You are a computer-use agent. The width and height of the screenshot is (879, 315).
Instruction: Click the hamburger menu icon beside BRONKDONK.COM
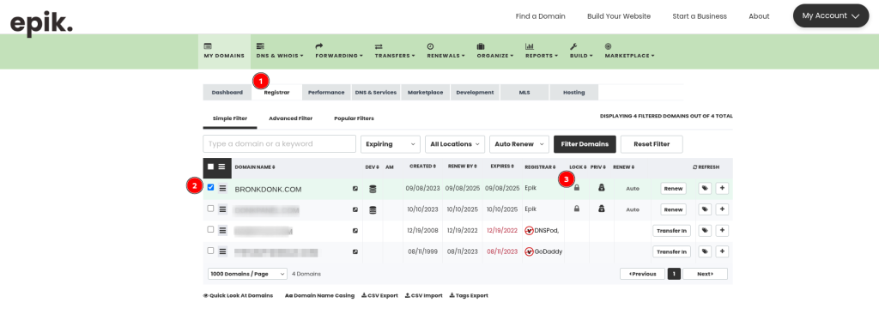(x=222, y=188)
